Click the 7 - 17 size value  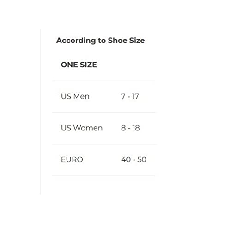130,96
